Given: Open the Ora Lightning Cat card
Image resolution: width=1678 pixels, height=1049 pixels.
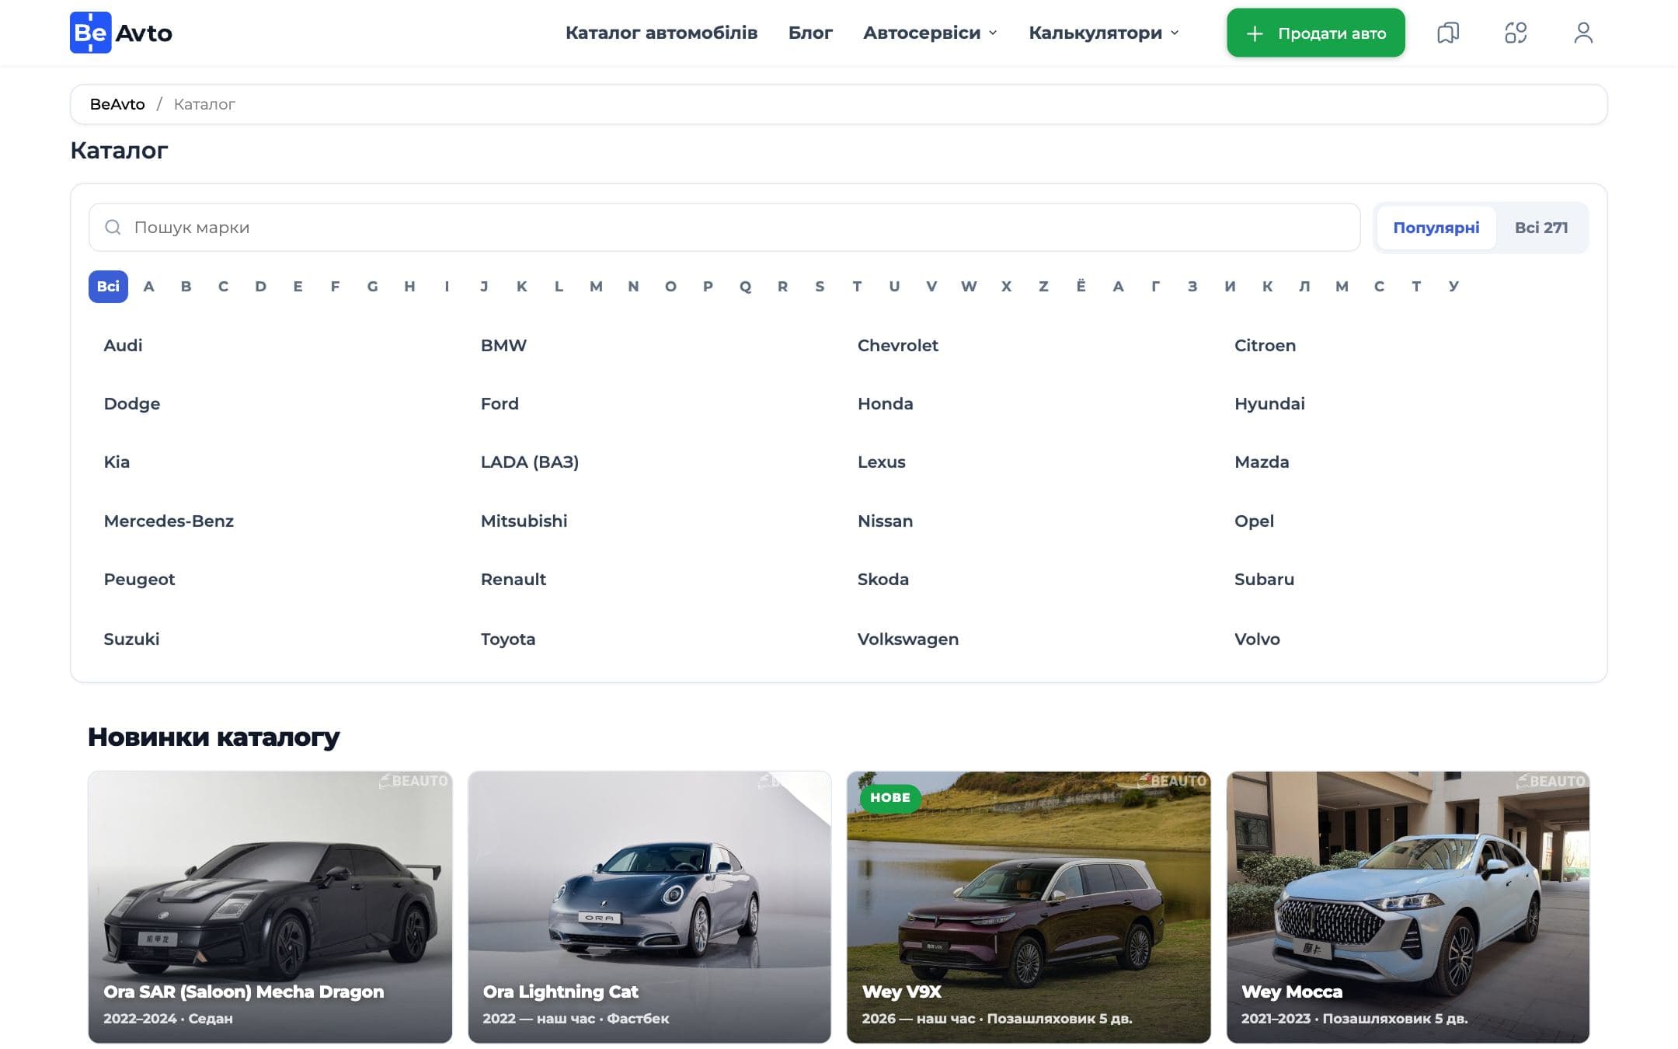Looking at the screenshot, I should (649, 907).
